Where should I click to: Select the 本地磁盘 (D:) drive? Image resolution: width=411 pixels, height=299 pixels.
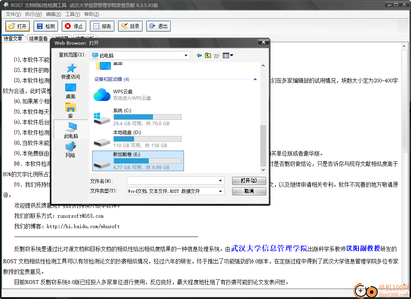click(x=138, y=139)
